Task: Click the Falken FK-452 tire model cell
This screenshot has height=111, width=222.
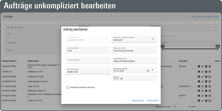Action: [x=33, y=86]
